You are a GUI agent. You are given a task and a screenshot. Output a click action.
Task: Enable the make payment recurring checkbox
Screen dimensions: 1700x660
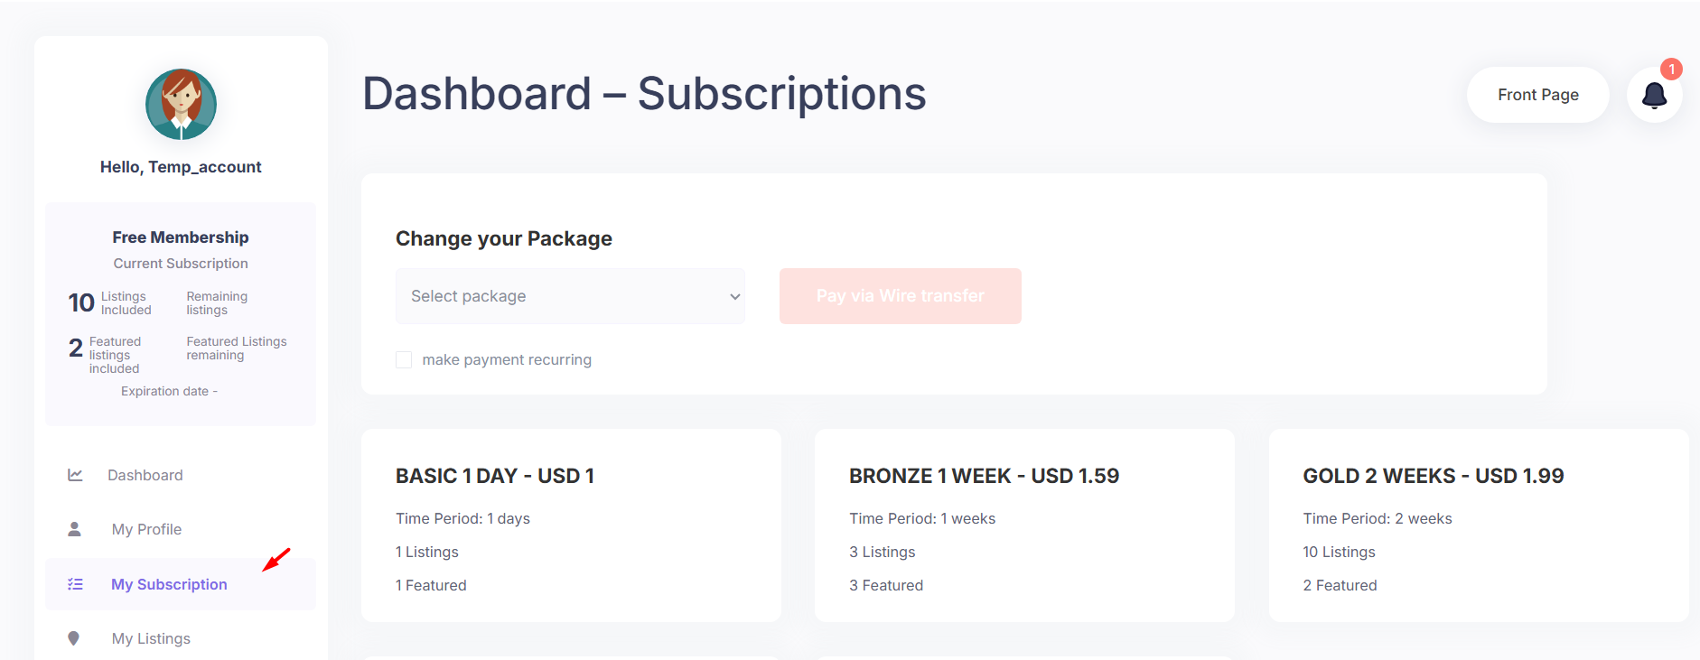click(404, 360)
